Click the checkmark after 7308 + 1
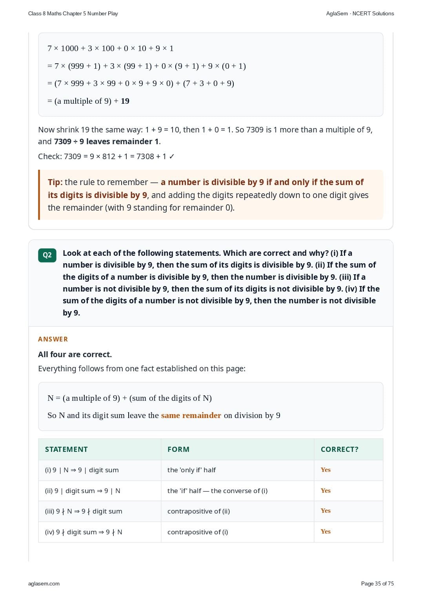 coord(171,156)
